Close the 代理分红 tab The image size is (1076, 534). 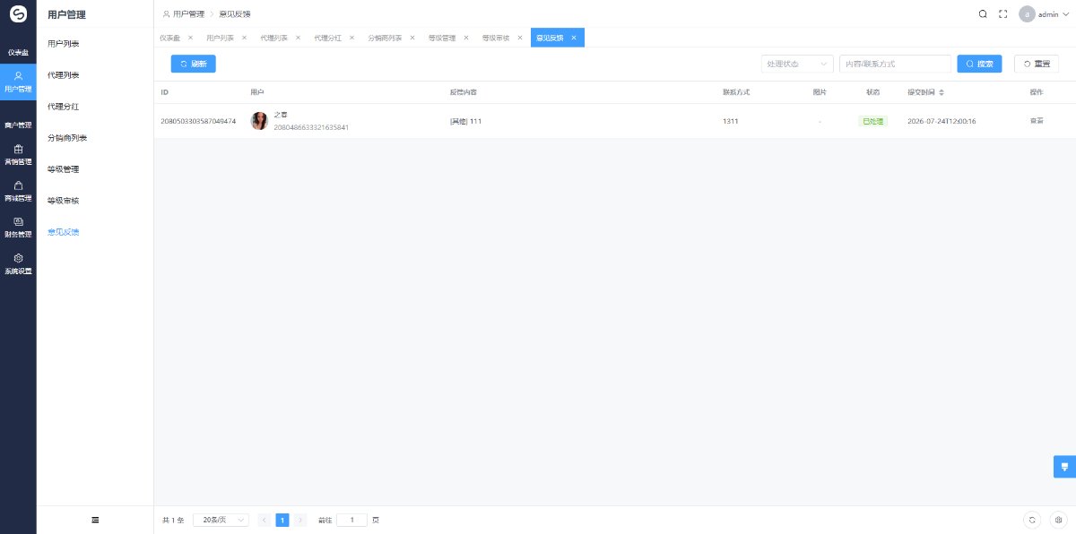tap(352, 38)
